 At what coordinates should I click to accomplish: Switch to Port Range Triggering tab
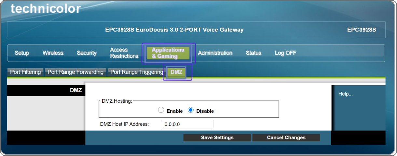(x=136, y=72)
